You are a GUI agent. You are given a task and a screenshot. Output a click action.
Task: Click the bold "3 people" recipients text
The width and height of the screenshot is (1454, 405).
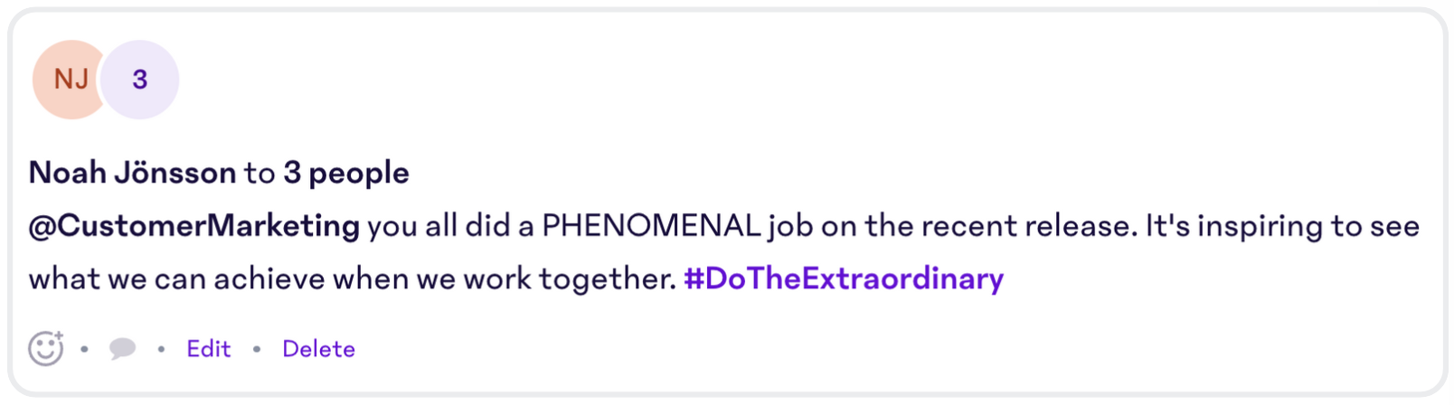[x=346, y=173]
